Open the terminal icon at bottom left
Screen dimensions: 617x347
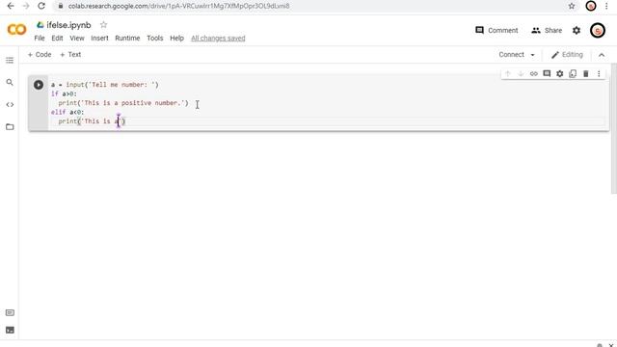pos(10,330)
